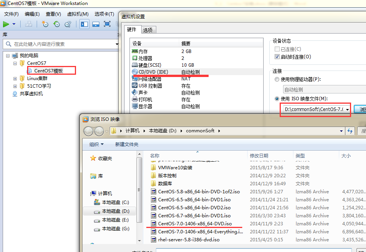This screenshot has height=252, width=366.
Task: Open the library search dropdown arrow
Action: coord(117,44)
